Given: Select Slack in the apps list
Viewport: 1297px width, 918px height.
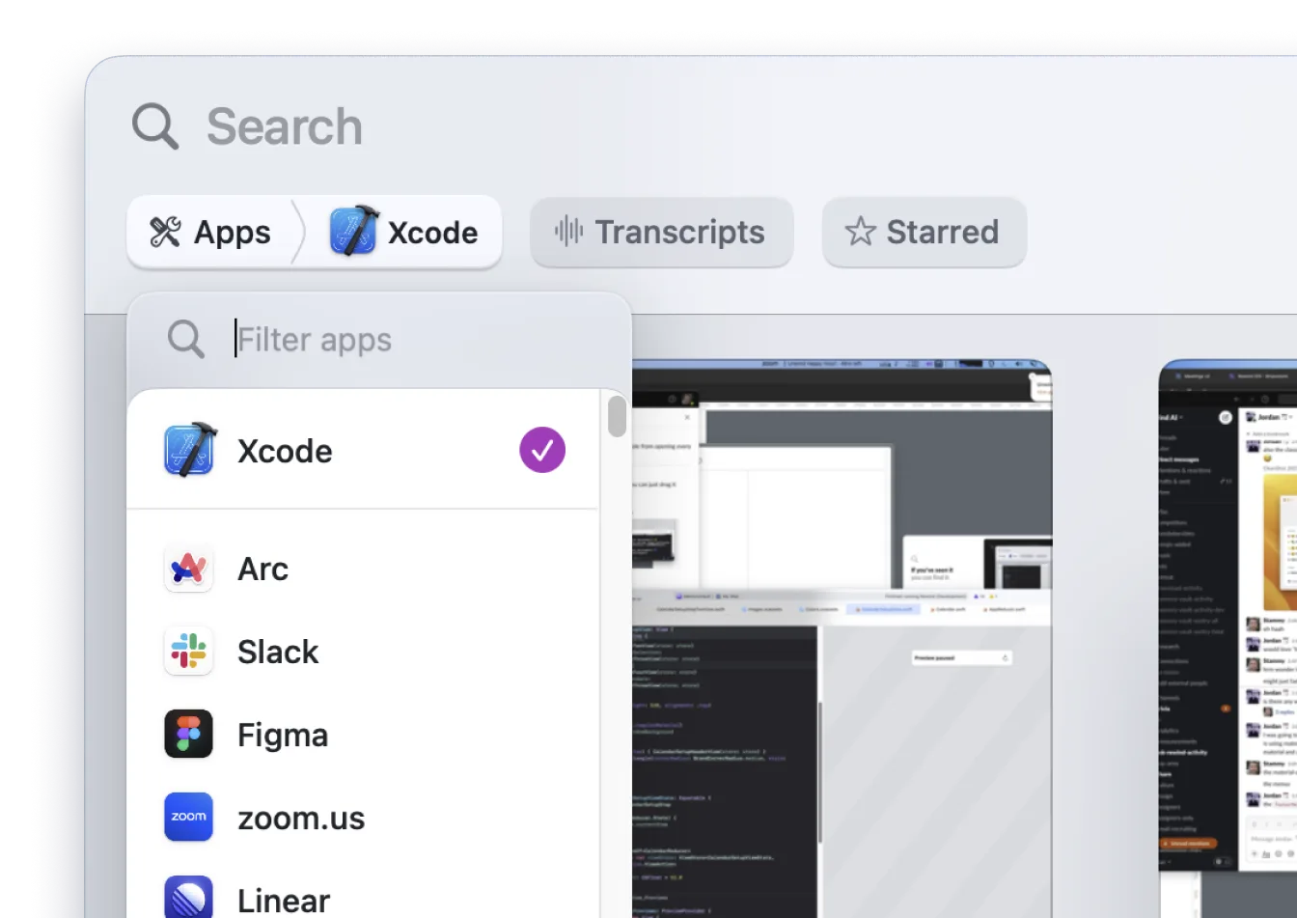Looking at the screenshot, I should pos(363,652).
